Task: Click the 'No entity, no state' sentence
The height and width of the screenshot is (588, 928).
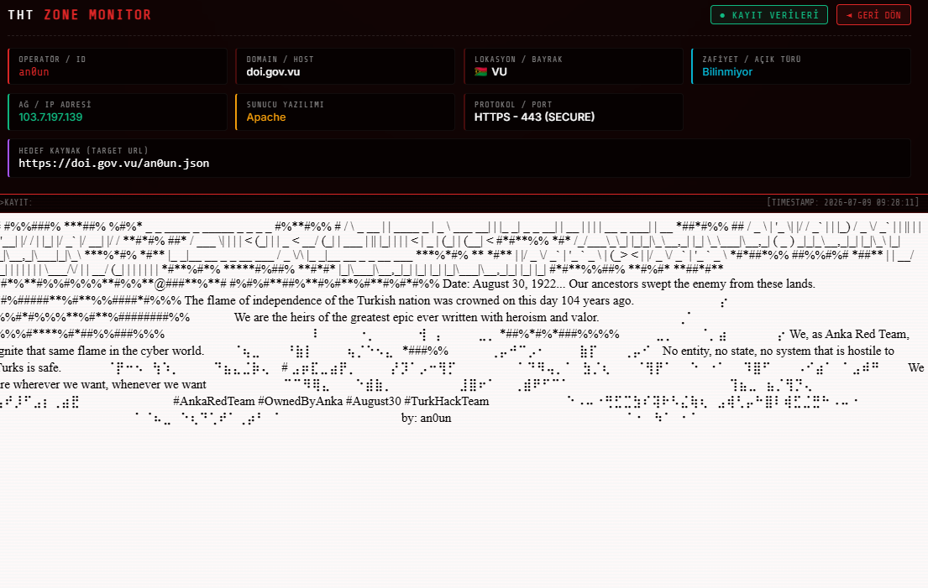Action: [x=779, y=351]
